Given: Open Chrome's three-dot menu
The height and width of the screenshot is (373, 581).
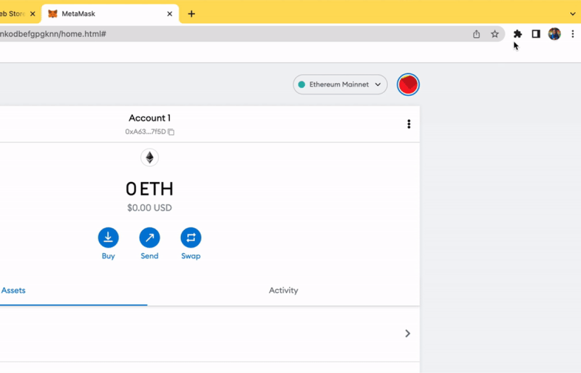Looking at the screenshot, I should (x=573, y=34).
